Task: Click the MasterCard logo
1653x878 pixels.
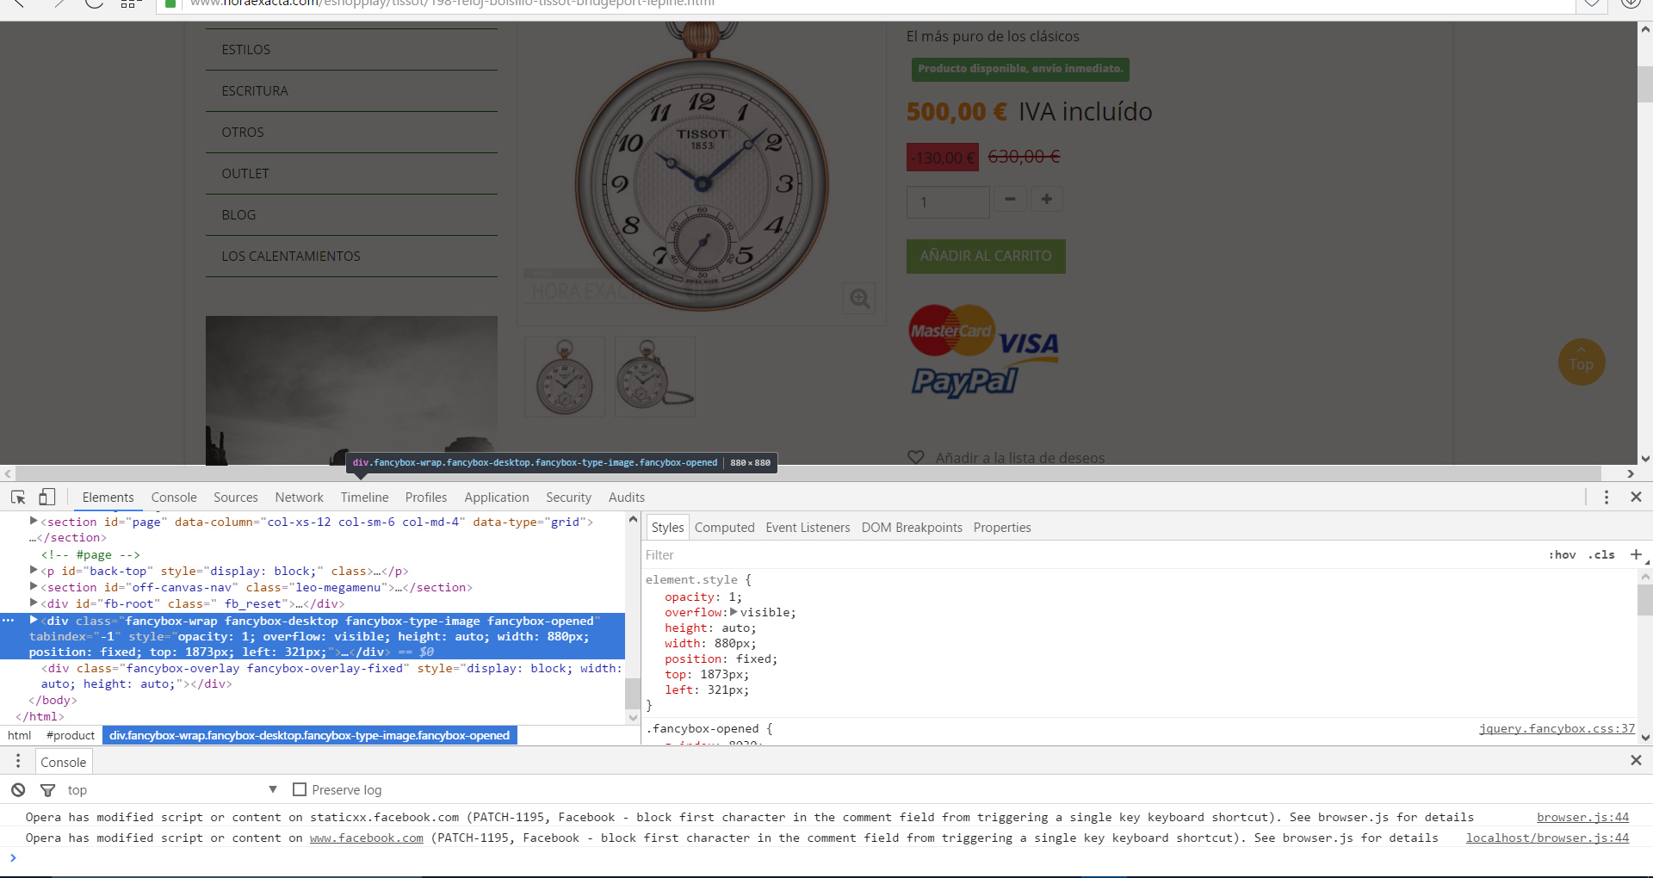Action: point(951,331)
